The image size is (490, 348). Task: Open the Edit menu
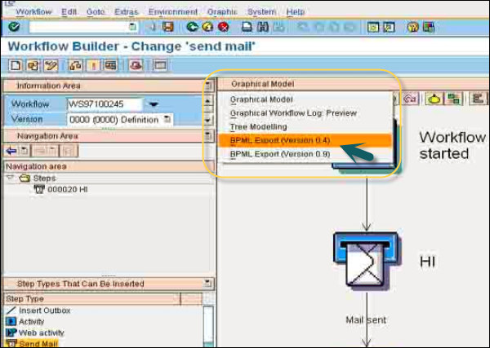pos(69,12)
